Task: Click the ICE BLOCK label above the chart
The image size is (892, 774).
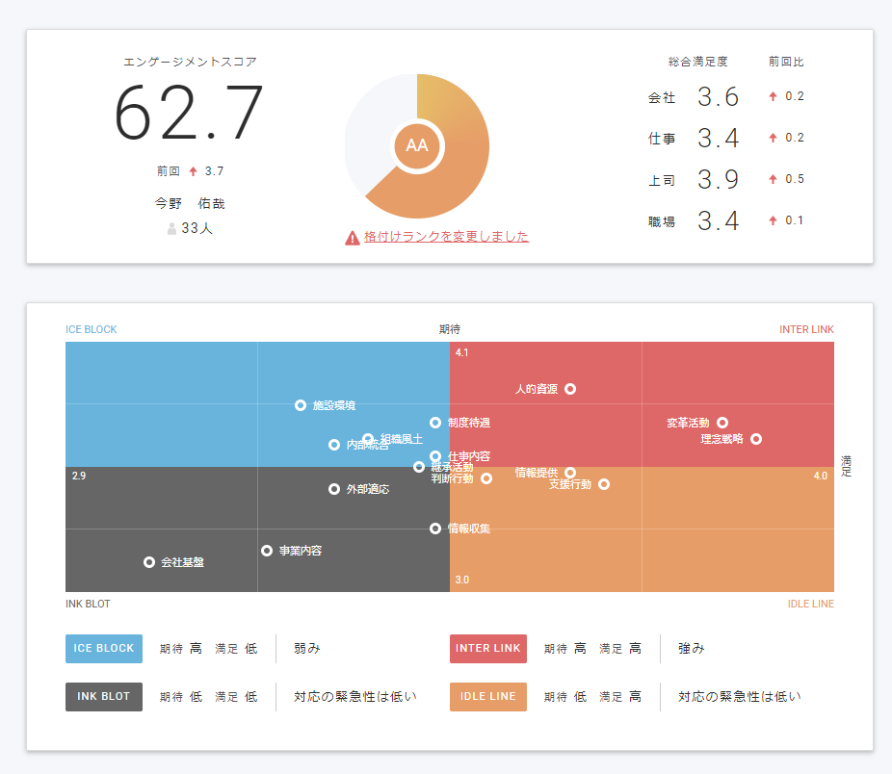Action: pyautogui.click(x=91, y=329)
